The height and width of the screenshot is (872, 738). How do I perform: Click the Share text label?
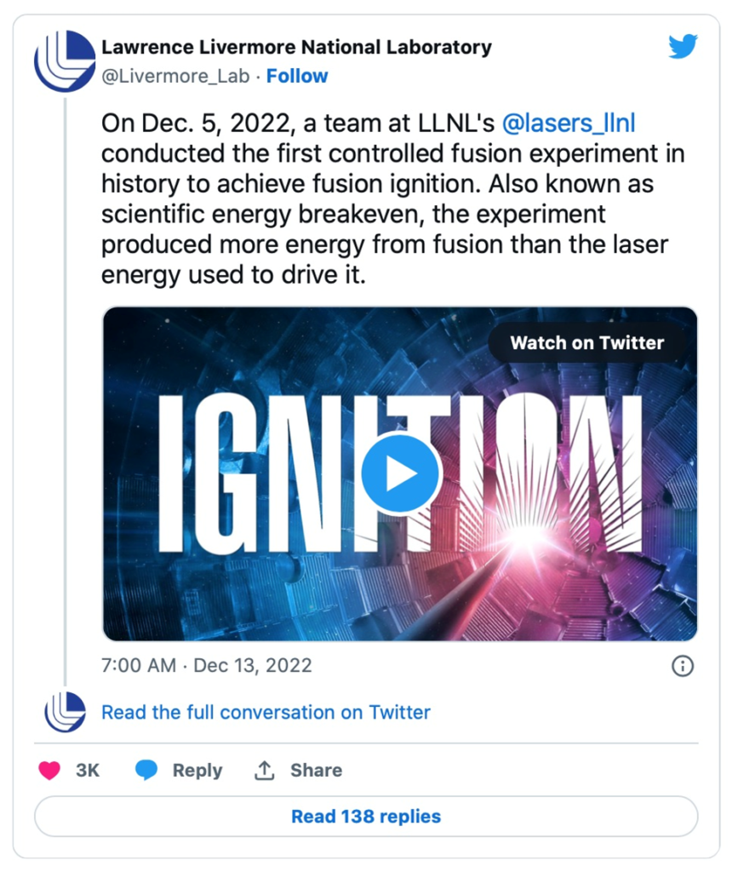point(316,771)
